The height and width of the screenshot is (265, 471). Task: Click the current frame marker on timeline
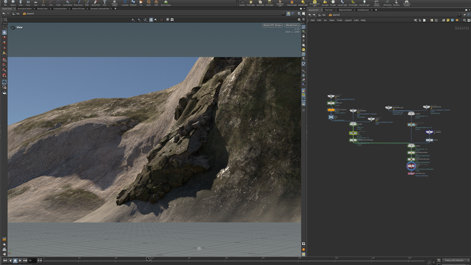pos(149,259)
